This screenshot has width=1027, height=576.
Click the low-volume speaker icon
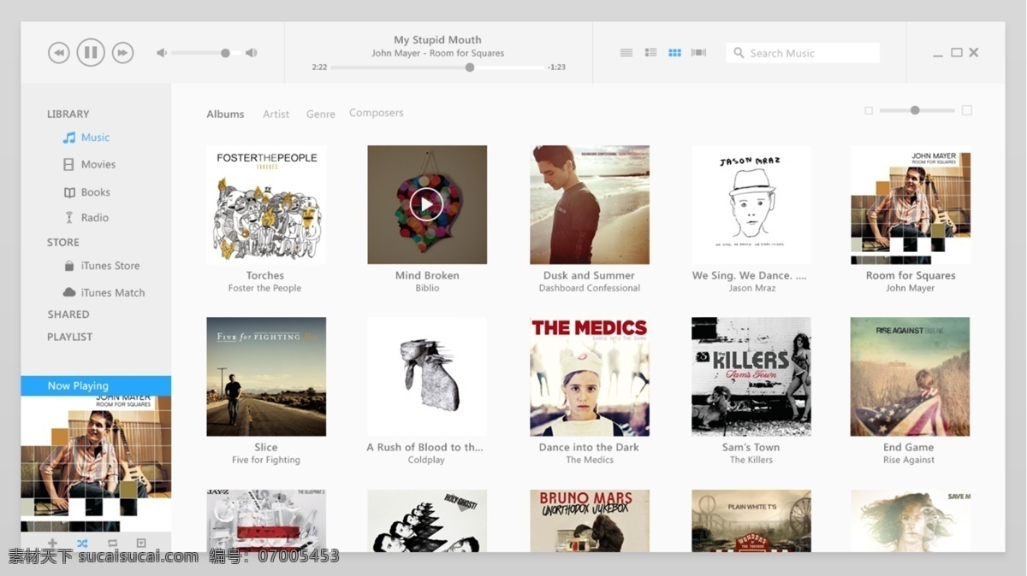coord(161,53)
